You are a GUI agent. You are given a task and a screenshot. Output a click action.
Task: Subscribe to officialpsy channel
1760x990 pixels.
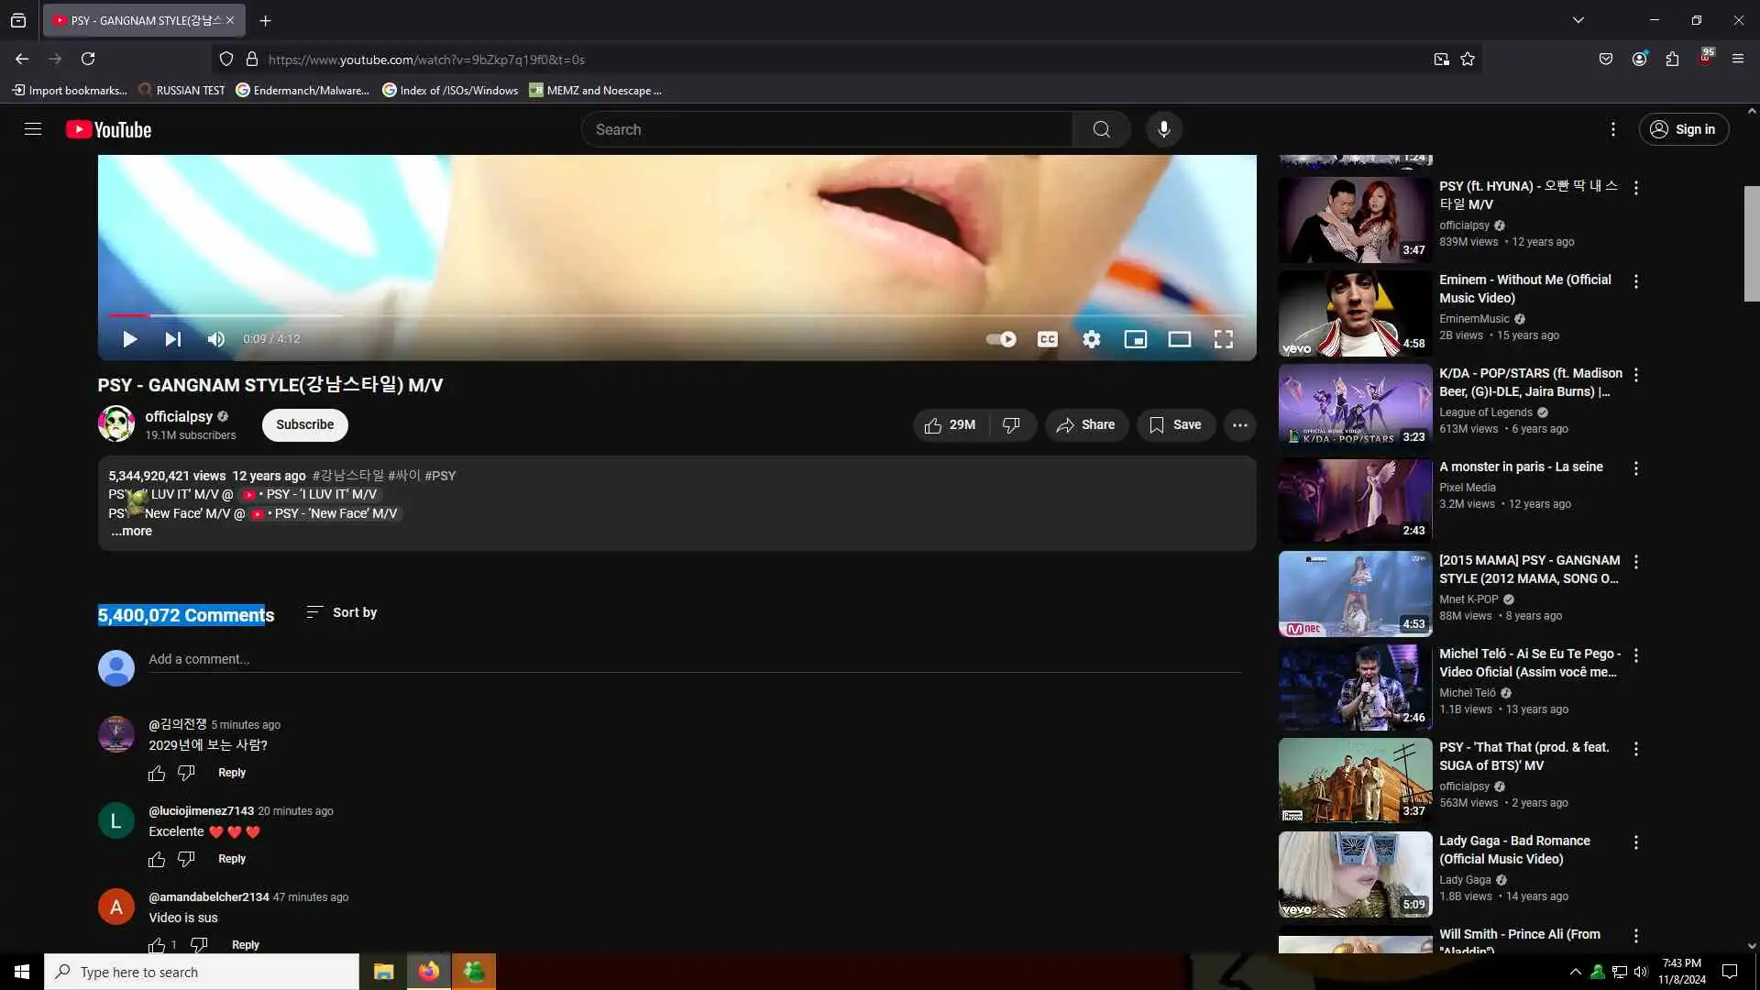point(304,424)
